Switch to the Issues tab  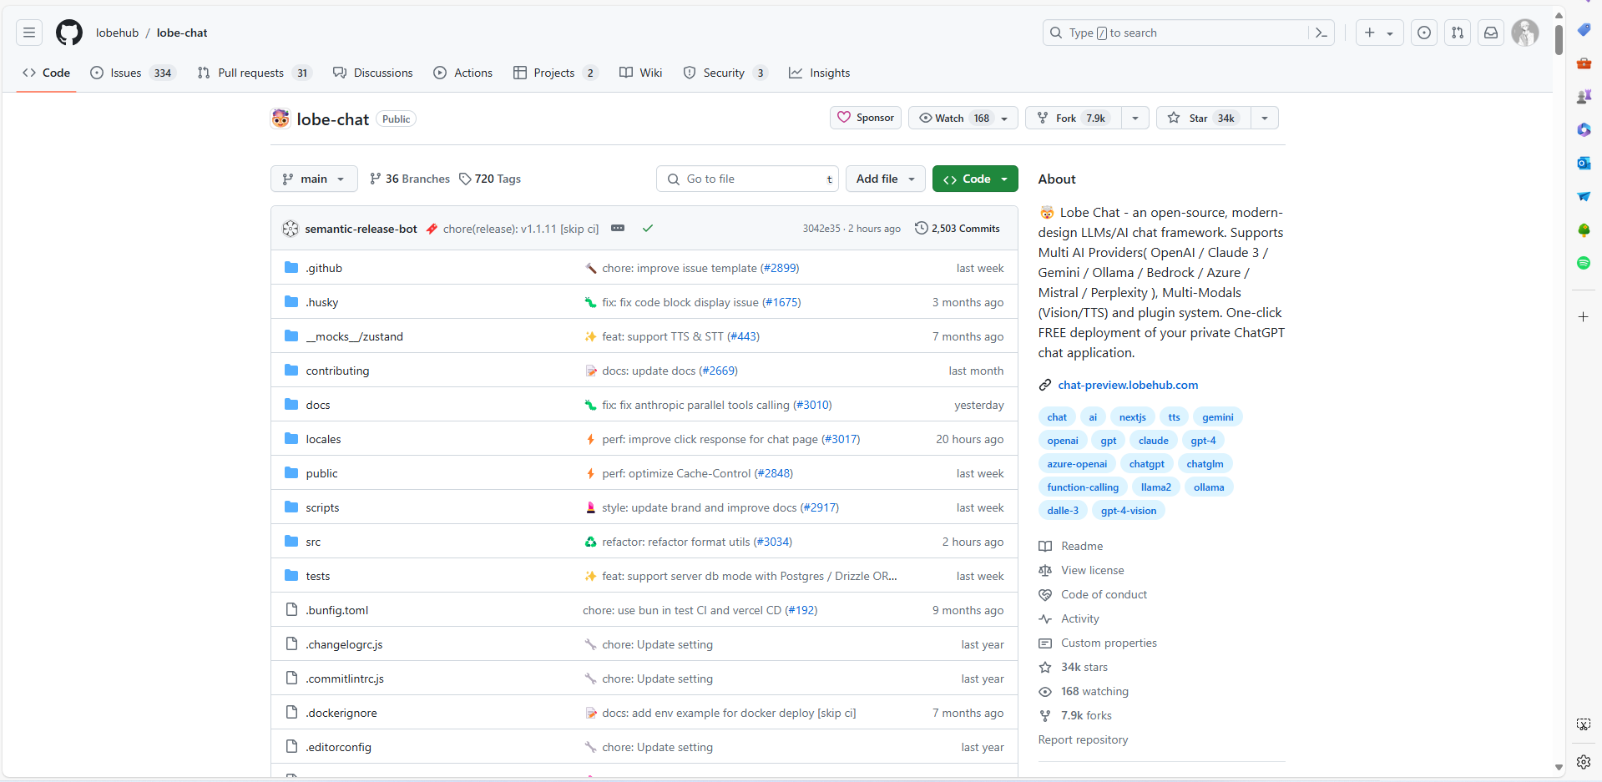click(x=133, y=73)
